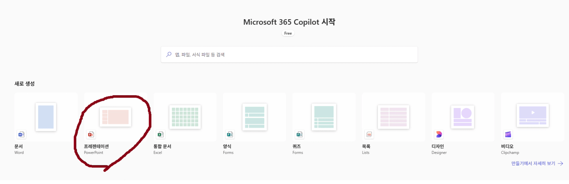
Task: Click the Clipchamp subtitle text
Action: point(510,153)
